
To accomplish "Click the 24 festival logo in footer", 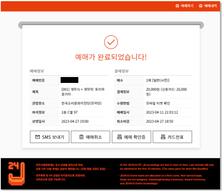I will (17, 174).
